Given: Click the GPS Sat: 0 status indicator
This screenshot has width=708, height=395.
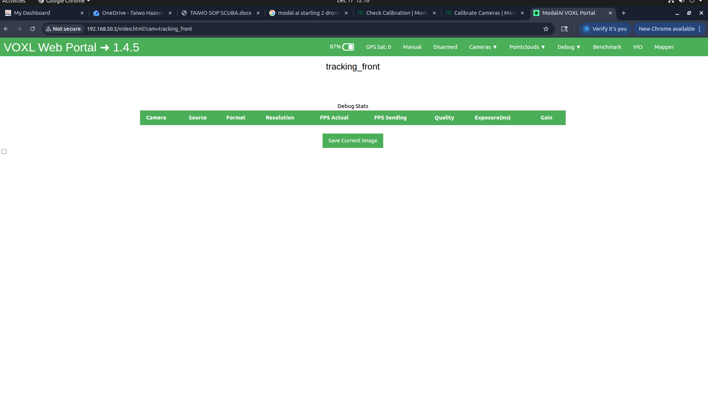Looking at the screenshot, I should pos(378,47).
